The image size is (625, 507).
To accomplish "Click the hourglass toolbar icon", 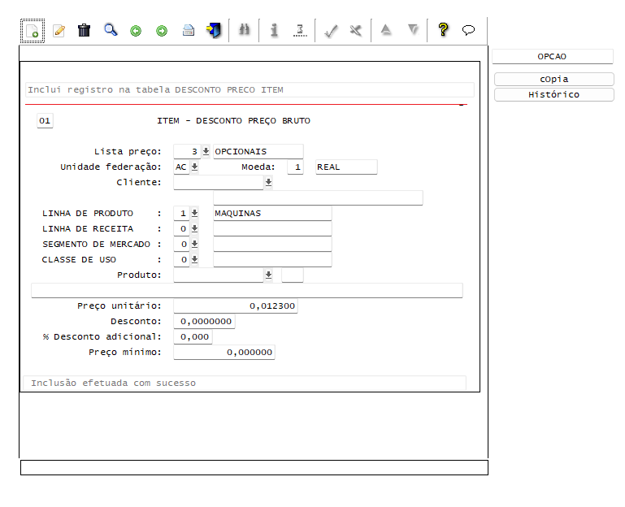I will pyautogui.click(x=300, y=30).
